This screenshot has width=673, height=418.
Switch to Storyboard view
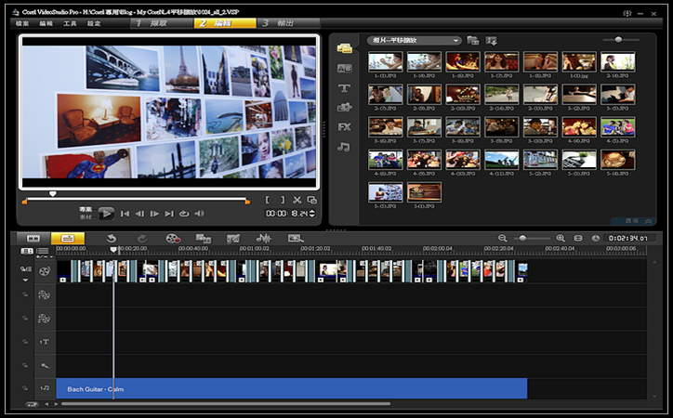click(x=33, y=239)
